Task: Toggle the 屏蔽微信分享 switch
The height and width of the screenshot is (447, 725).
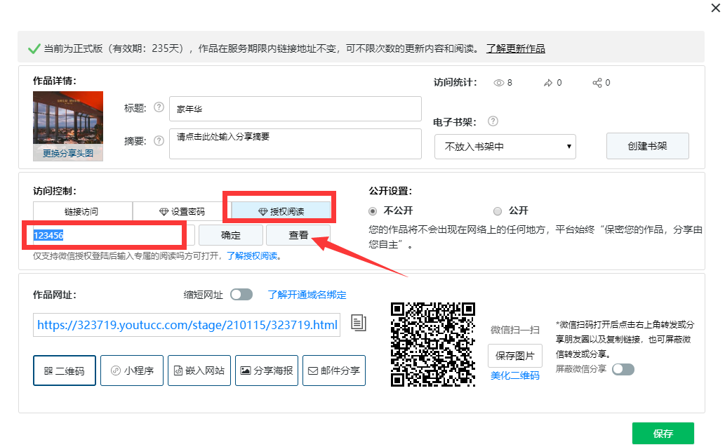Action: pos(623,369)
